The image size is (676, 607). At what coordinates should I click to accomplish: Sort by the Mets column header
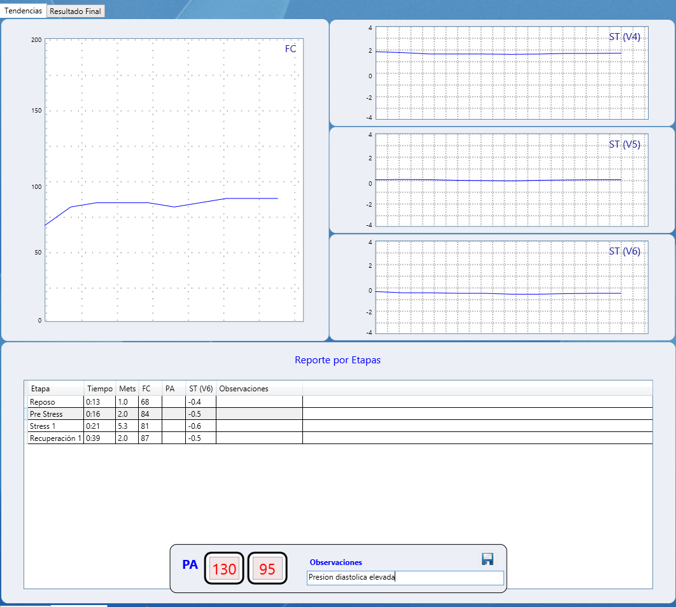point(127,389)
